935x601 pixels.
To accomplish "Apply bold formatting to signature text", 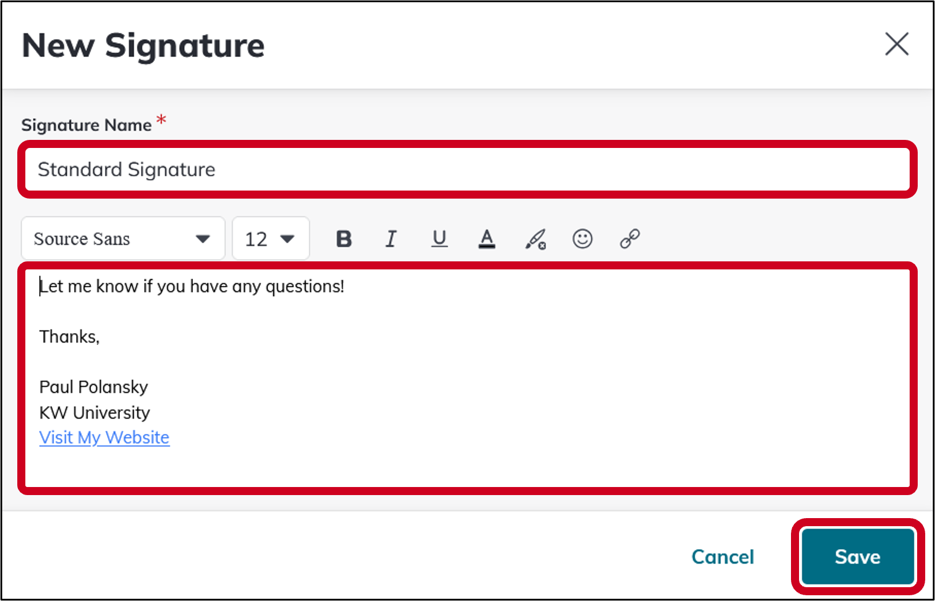I will point(343,238).
